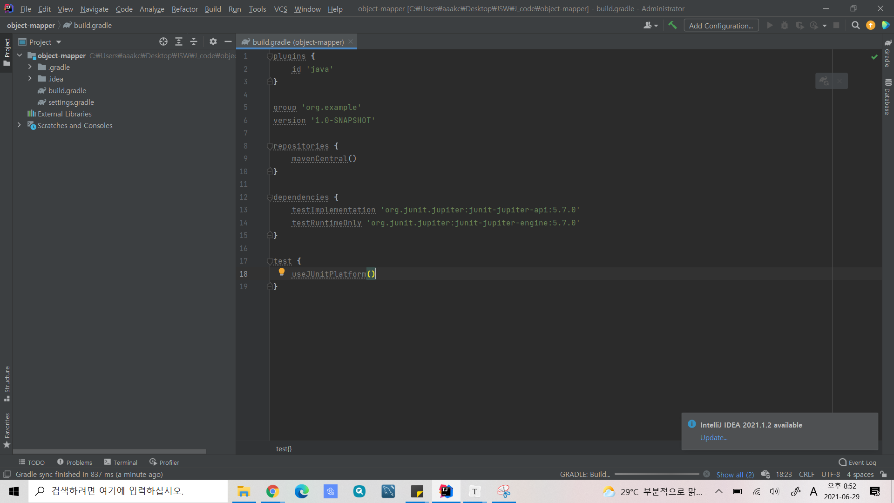Open the Refactor menu

[184, 9]
